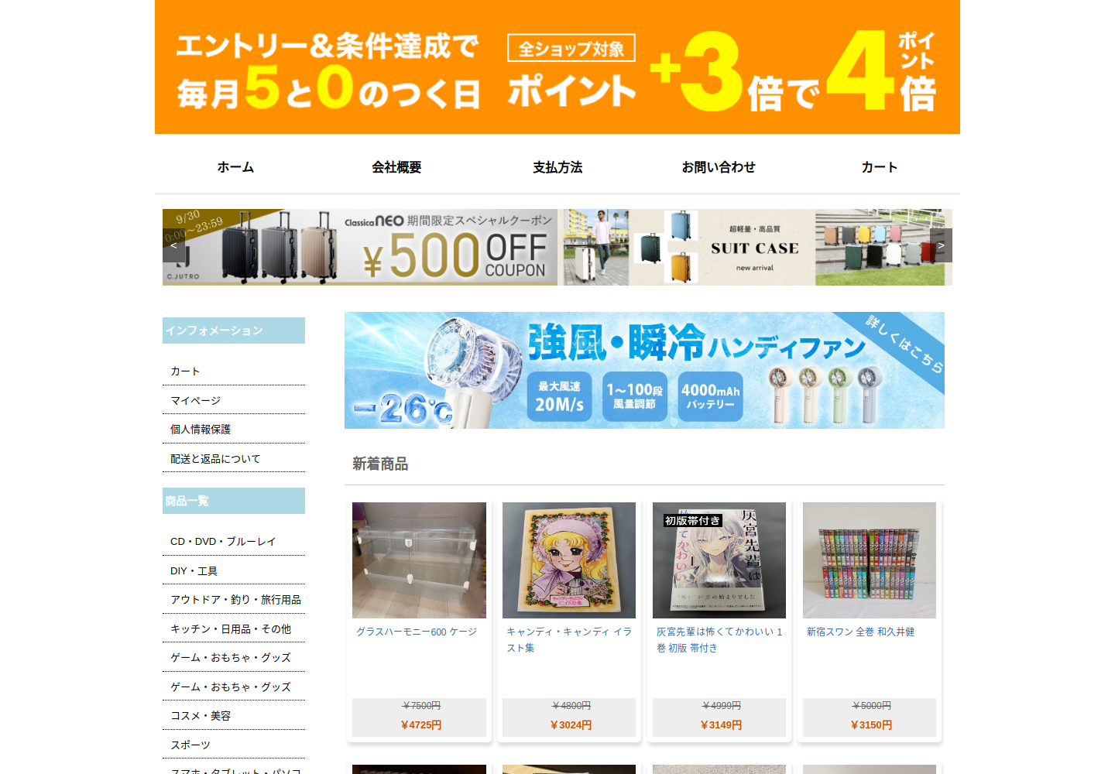Open カート in the top navigation bar
This screenshot has width=1115, height=774.
point(880,167)
